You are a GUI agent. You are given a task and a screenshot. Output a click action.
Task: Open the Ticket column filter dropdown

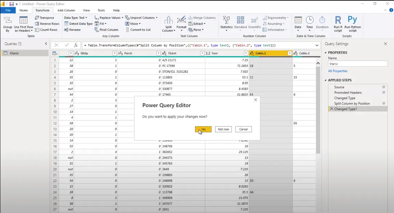pos(202,53)
